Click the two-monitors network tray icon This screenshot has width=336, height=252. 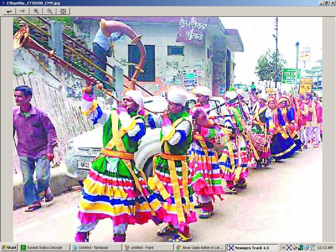point(305,248)
